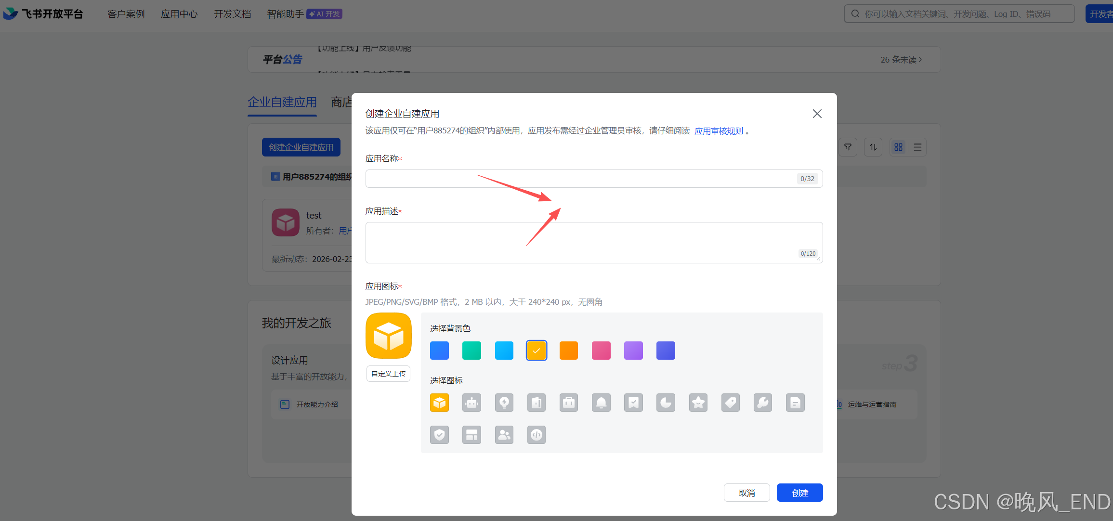This screenshot has height=521, width=1113.
Task: Click the 客户案例 navigation item
Action: click(x=126, y=14)
